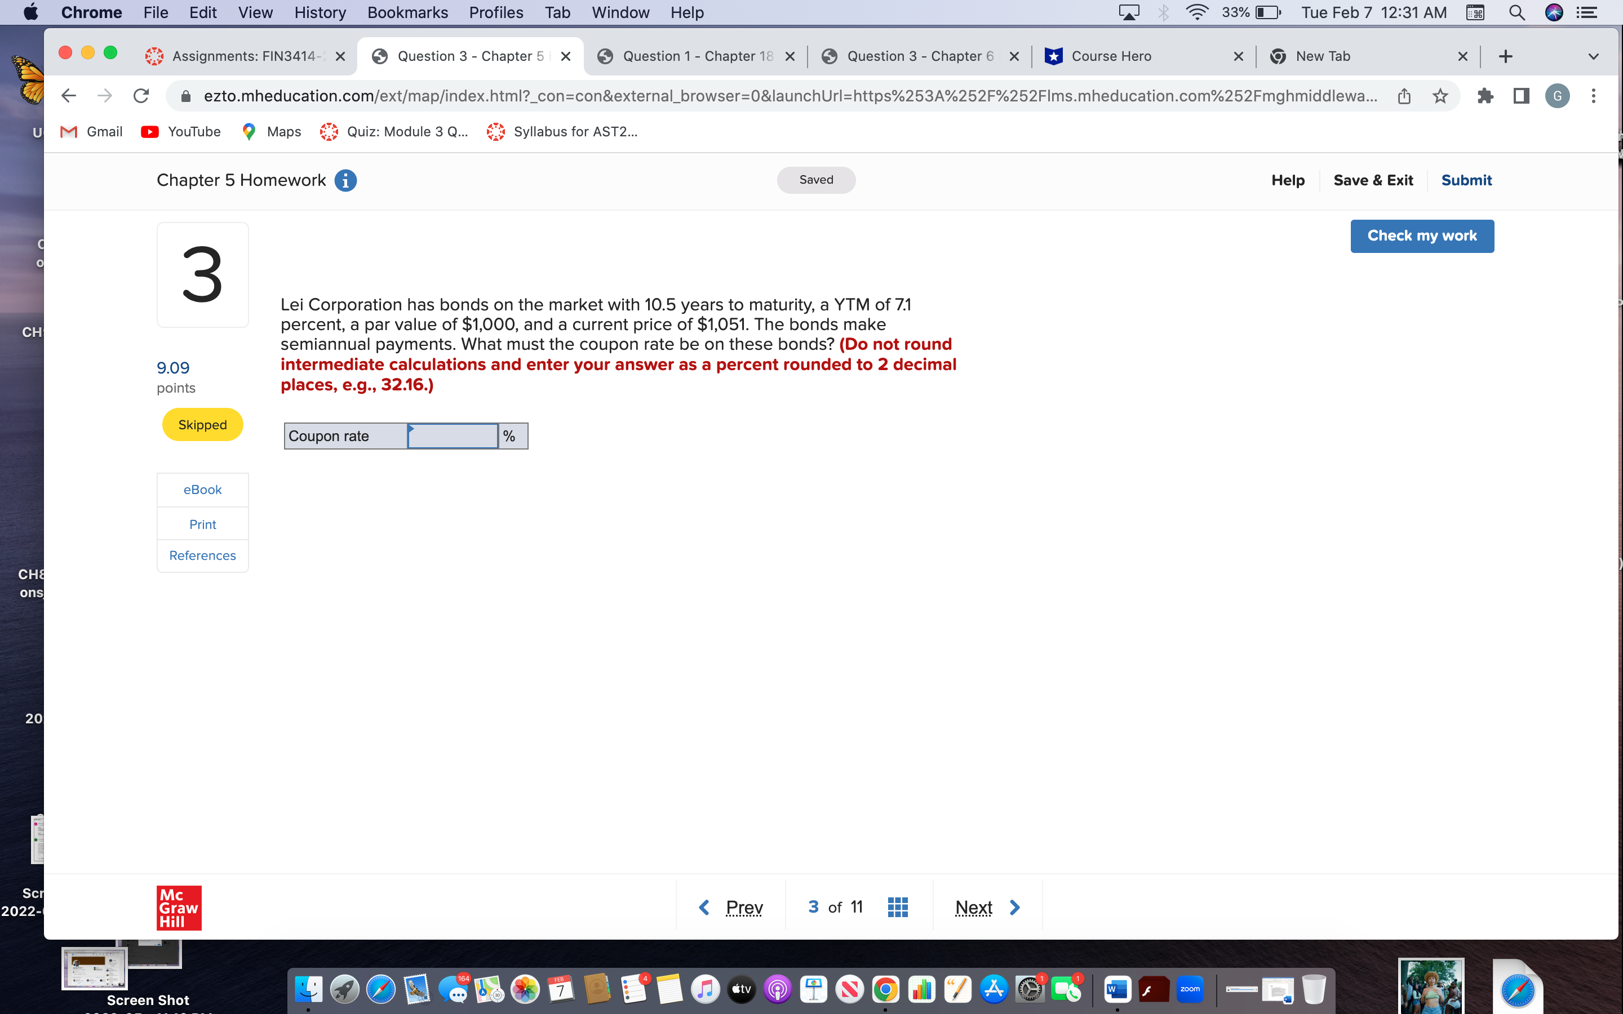Bookmark the page with the star toggle

[x=1440, y=96]
